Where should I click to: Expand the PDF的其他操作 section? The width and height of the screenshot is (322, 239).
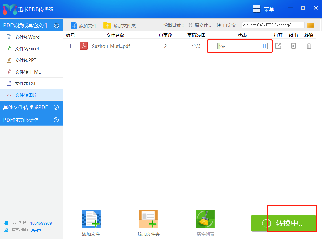tap(56, 119)
